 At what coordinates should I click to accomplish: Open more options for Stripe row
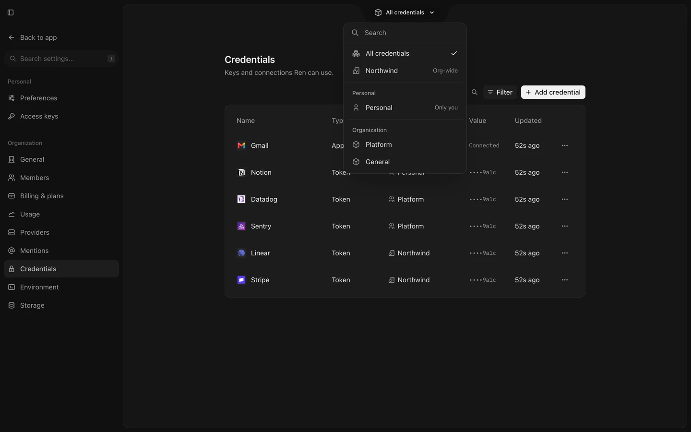click(565, 280)
